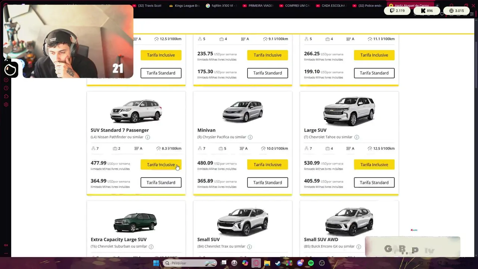Open Task View from the taskbar
The height and width of the screenshot is (269, 478).
click(x=224, y=263)
